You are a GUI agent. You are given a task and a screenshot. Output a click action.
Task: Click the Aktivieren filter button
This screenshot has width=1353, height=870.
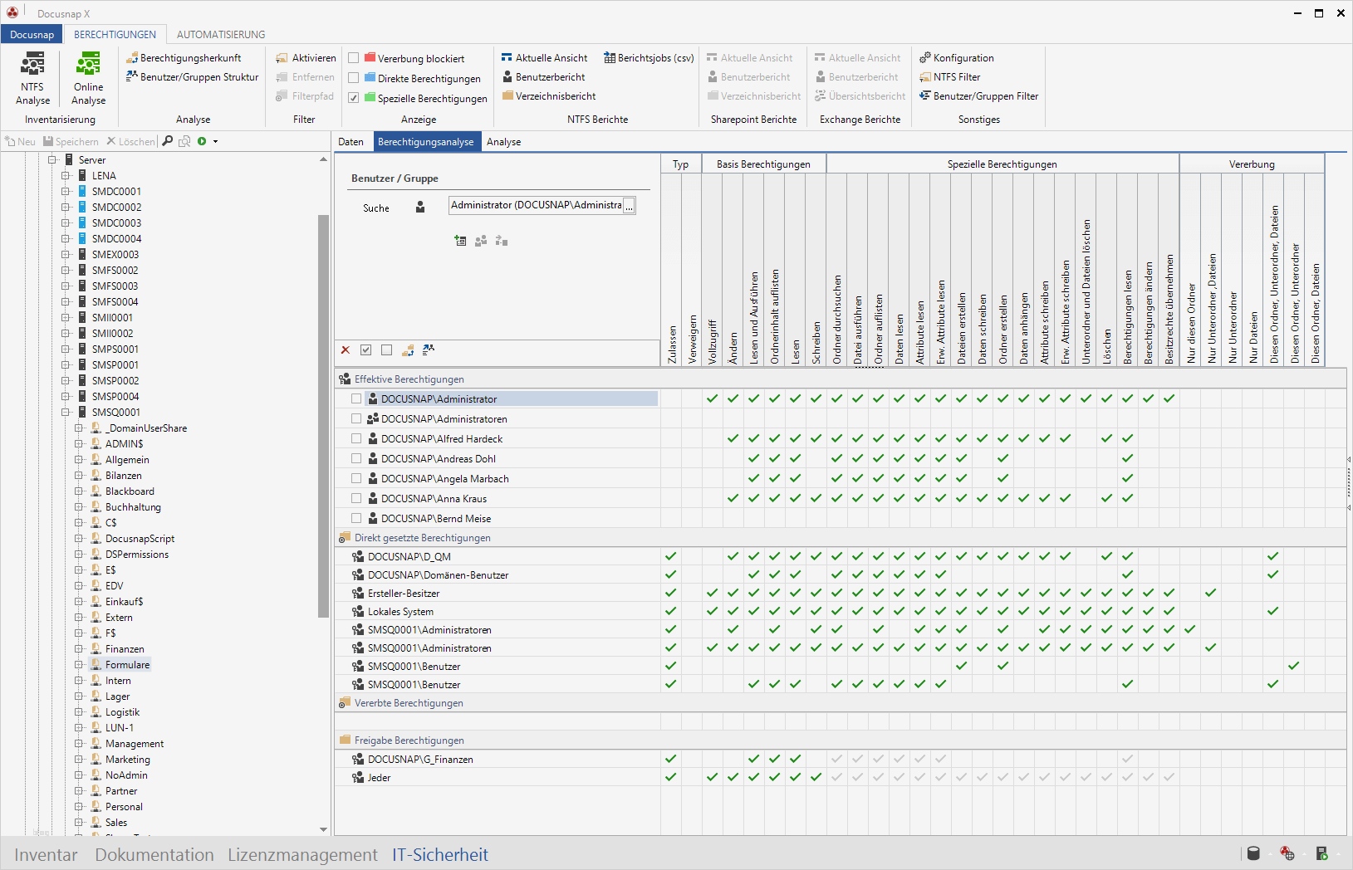point(306,58)
